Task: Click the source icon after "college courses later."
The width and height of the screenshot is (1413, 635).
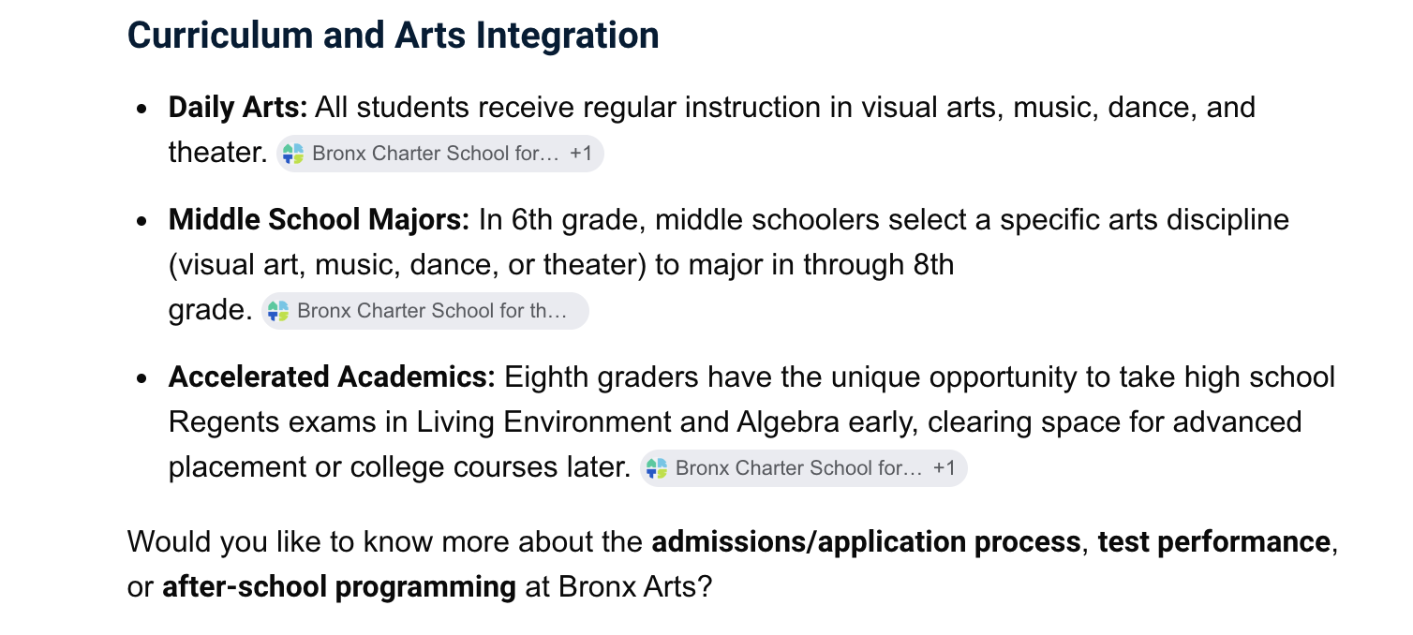Action: (x=657, y=468)
